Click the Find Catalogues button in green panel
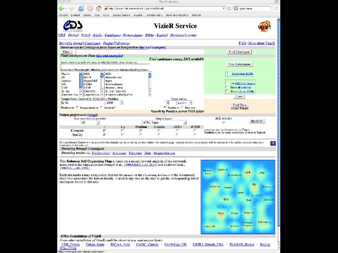This screenshot has height=253, width=338. click(x=239, y=64)
